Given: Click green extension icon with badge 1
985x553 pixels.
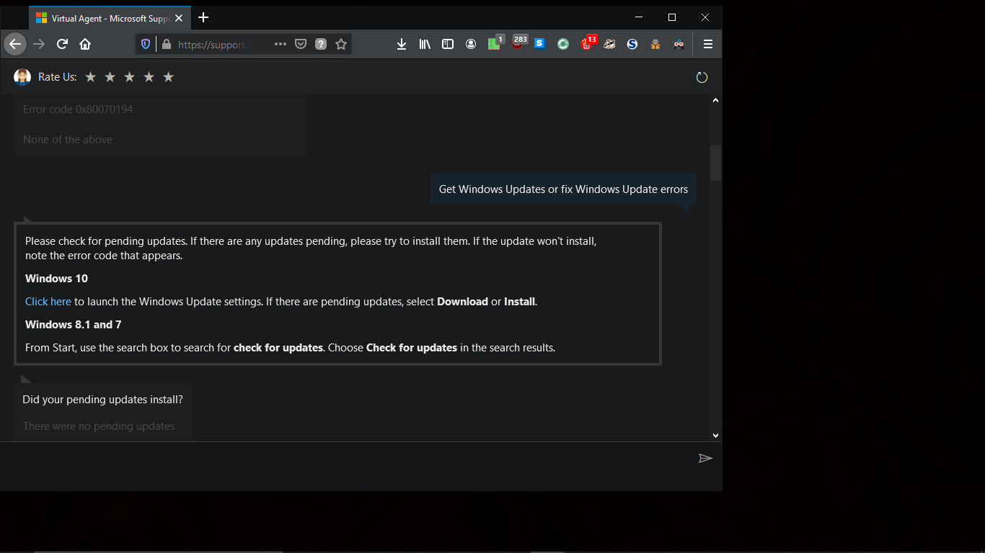Looking at the screenshot, I should 494,44.
